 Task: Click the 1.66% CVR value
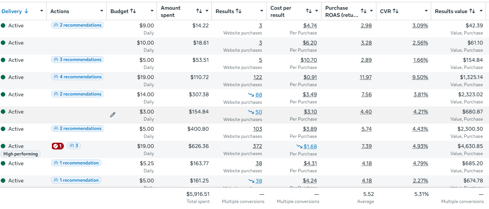(420, 60)
